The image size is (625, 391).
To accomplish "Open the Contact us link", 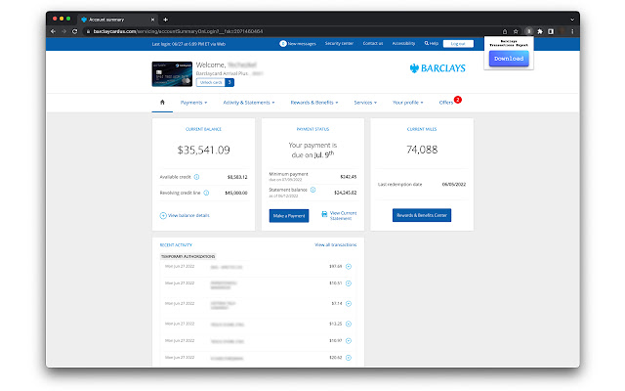I will (373, 43).
